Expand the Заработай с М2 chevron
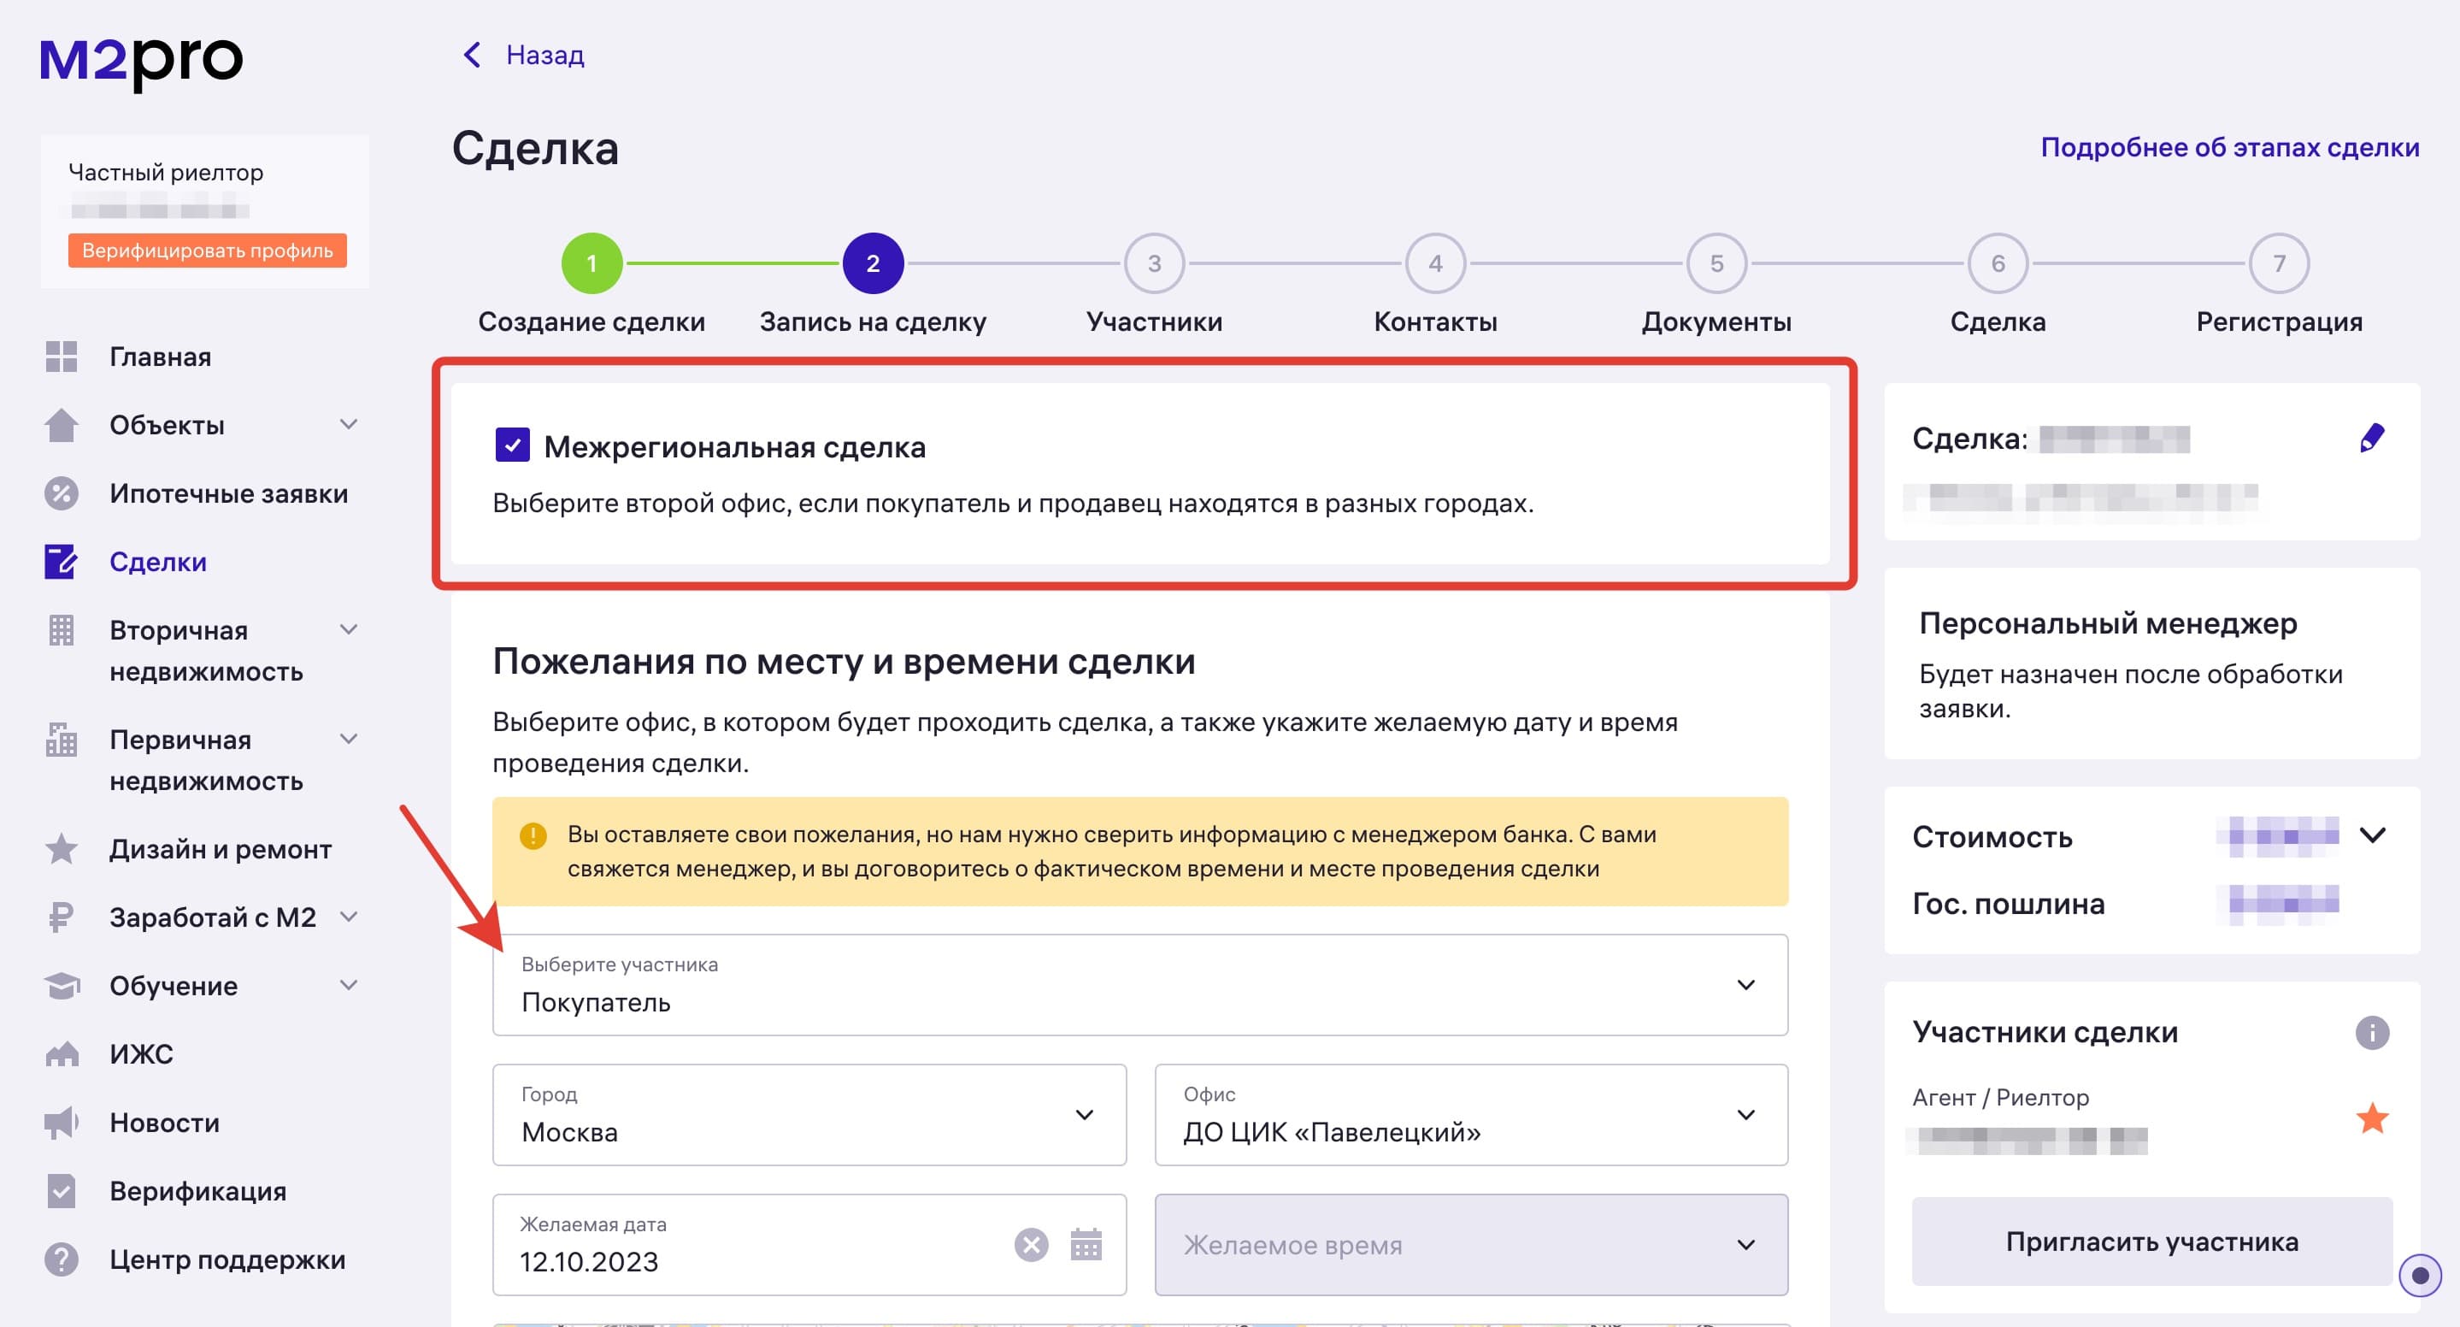 (350, 917)
